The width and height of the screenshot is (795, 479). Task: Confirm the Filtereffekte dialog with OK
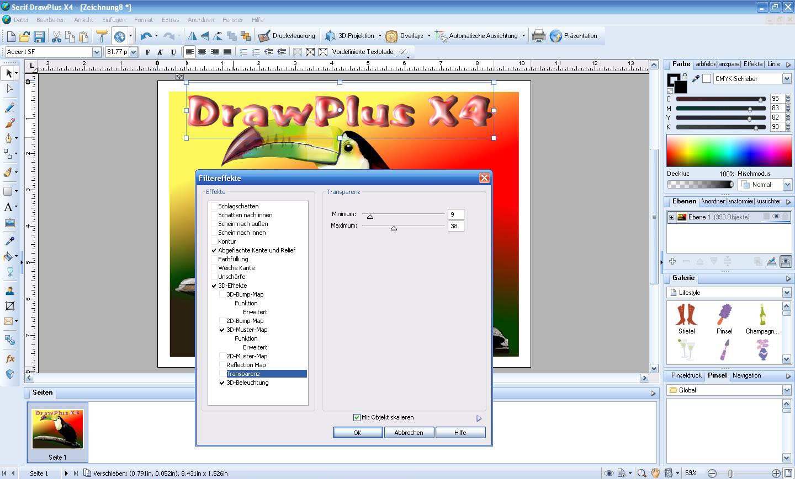(357, 433)
